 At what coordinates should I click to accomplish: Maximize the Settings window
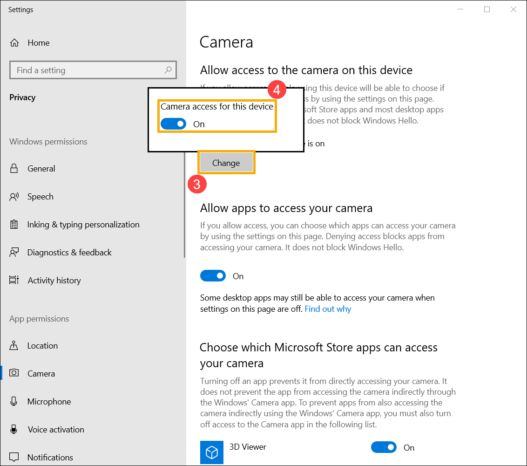click(x=486, y=9)
